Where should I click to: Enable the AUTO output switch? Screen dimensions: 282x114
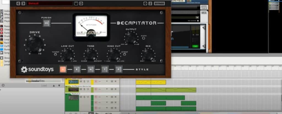pos(143,38)
